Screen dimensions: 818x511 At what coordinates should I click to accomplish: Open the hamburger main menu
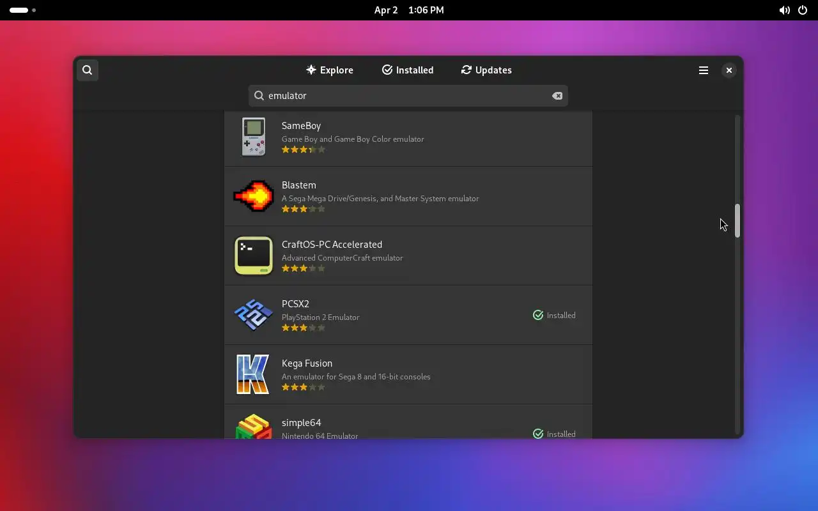point(704,70)
